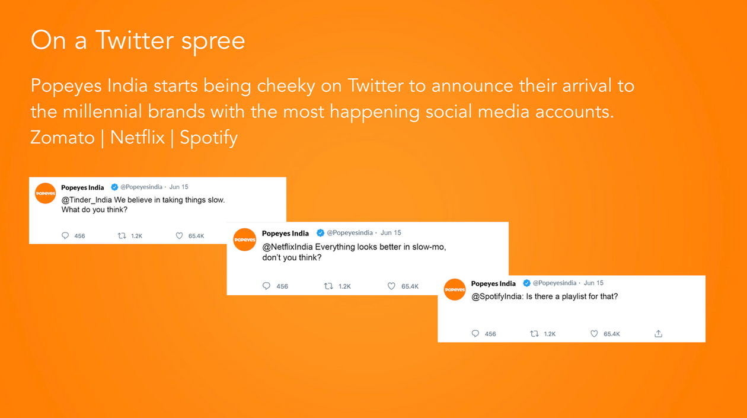Click the Popeyes India name on the Netflix tweet
Viewport: 747px width, 418px height.
285,233
